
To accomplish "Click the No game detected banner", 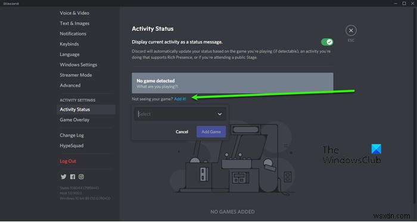I will click(232, 83).
